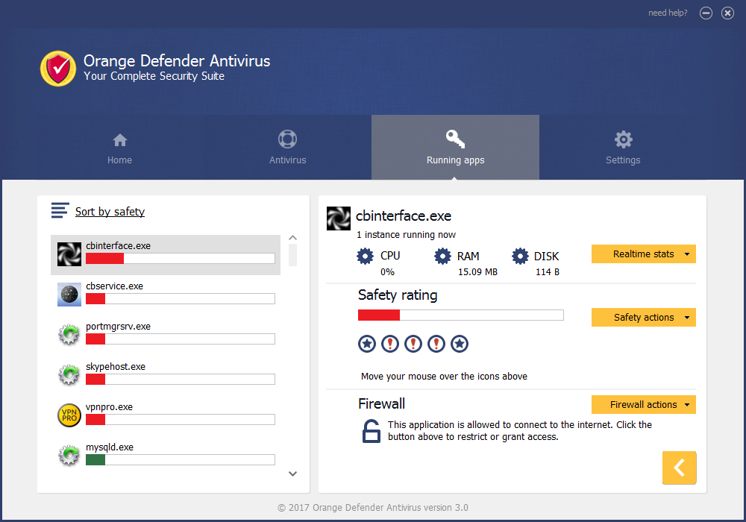The height and width of the screenshot is (522, 746).
Task: Click the sort list icon beside Sort by safety
Action: (x=60, y=211)
